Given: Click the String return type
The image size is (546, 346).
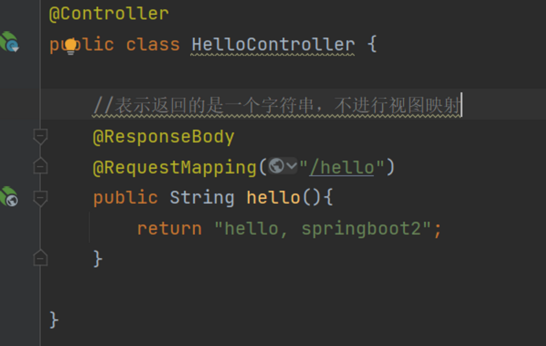Looking at the screenshot, I should click(x=202, y=198).
